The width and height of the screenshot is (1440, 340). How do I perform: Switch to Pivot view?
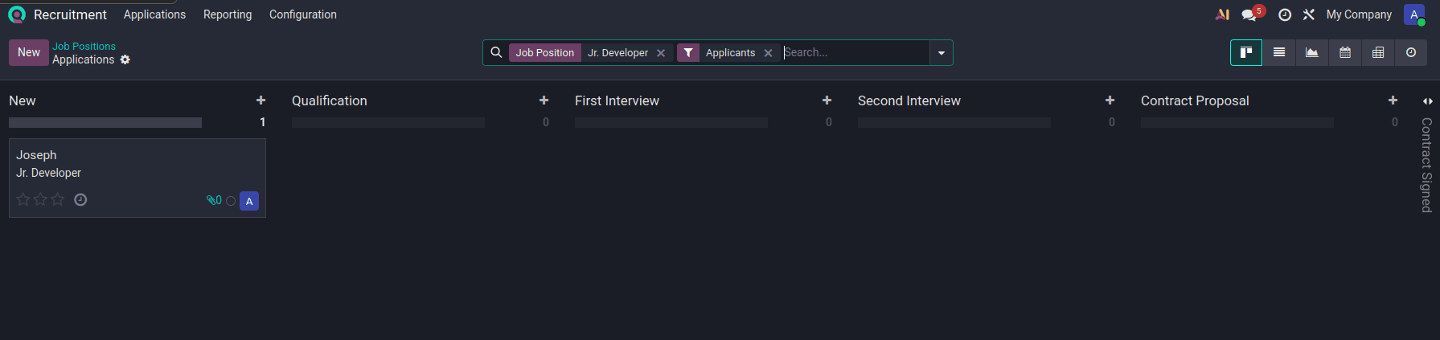tap(1378, 52)
